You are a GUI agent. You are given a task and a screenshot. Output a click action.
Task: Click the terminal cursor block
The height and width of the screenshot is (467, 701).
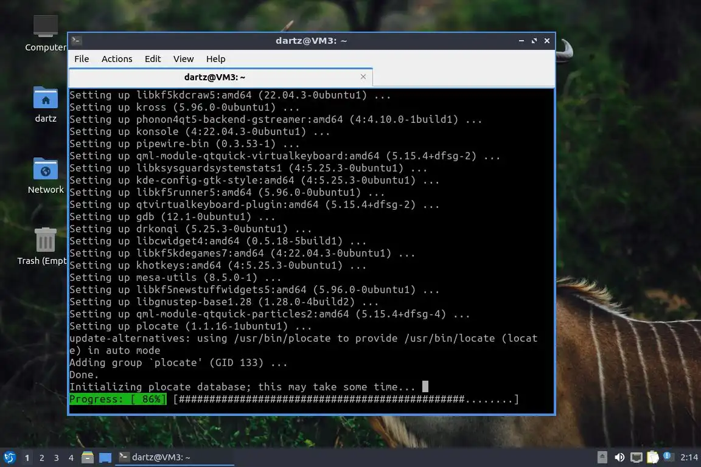425,386
